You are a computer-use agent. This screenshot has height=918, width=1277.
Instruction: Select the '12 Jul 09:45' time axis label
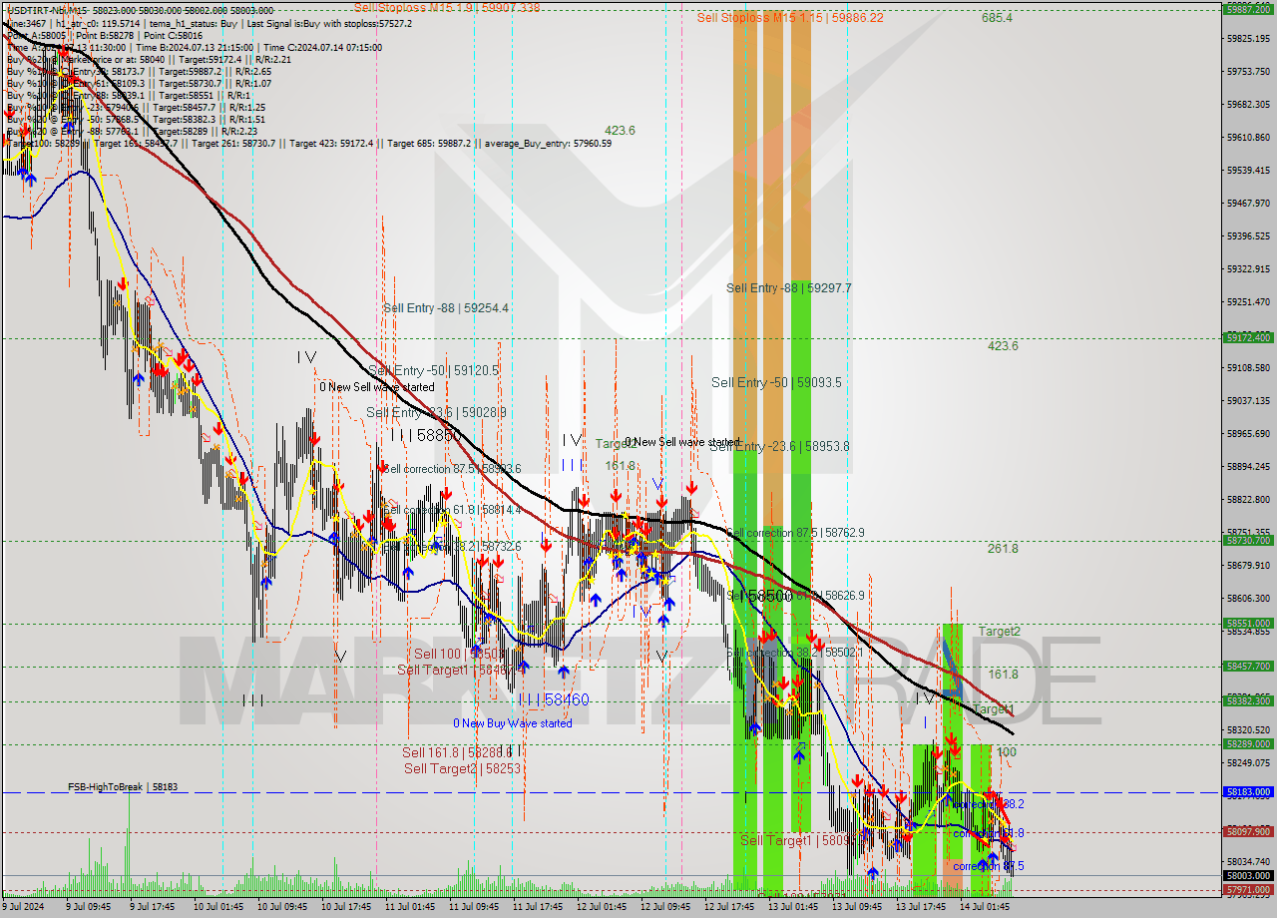pyautogui.click(x=665, y=907)
